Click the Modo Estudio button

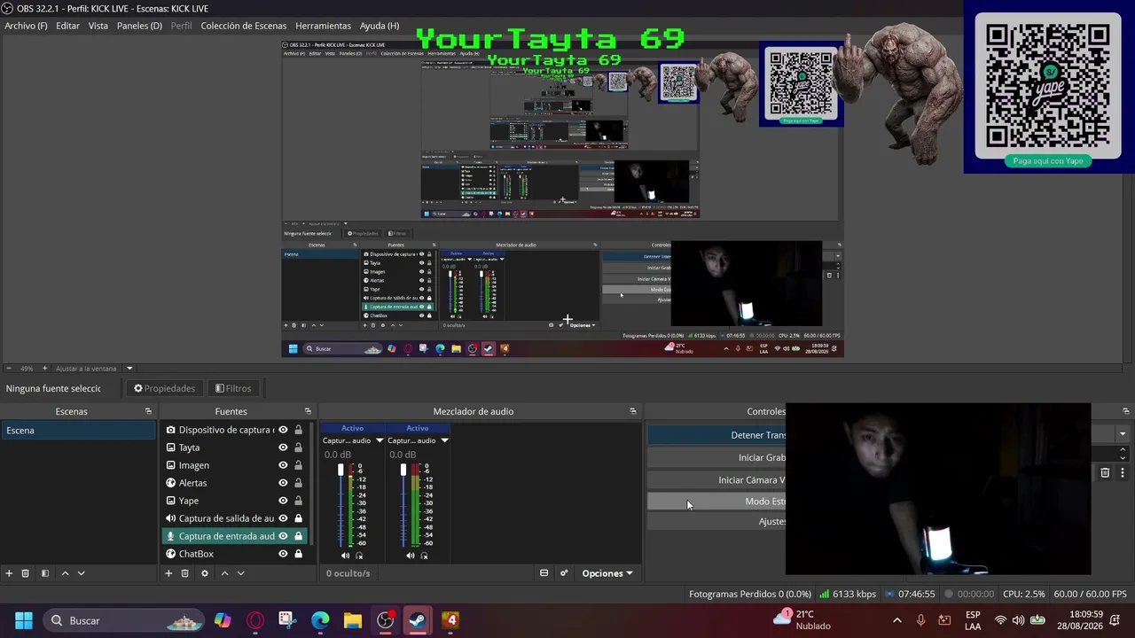point(716,501)
